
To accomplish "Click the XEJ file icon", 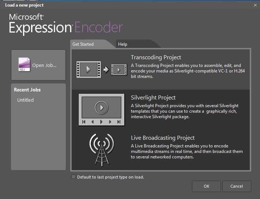I will coord(24,64).
